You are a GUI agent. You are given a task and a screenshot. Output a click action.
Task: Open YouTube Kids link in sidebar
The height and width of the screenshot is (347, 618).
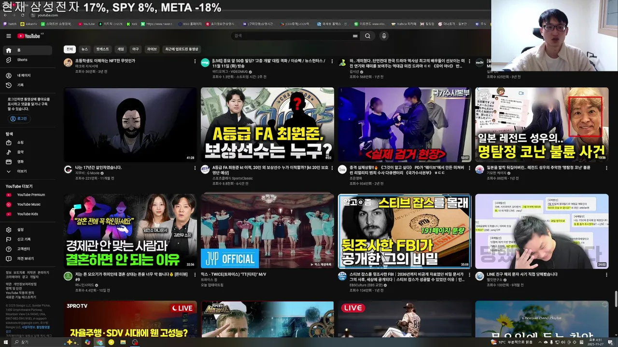tap(28, 214)
